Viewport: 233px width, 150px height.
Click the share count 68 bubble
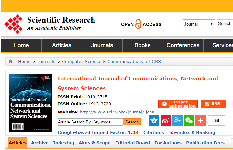point(216,121)
